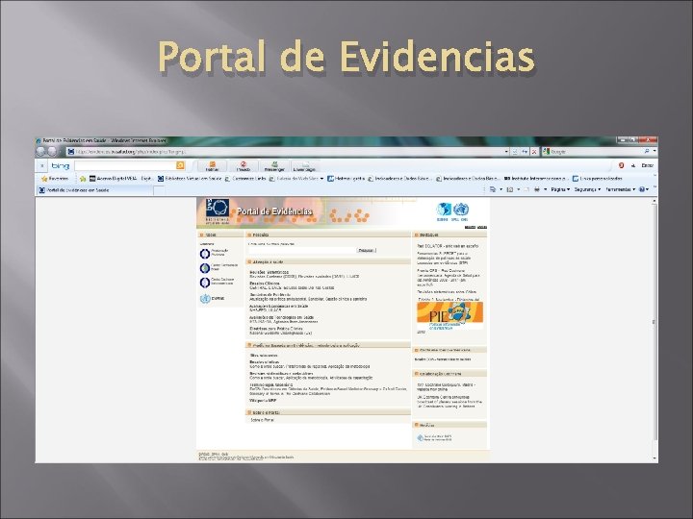The image size is (693, 519).
Task: Click the Feeds icon in command bar
Action: point(509,189)
